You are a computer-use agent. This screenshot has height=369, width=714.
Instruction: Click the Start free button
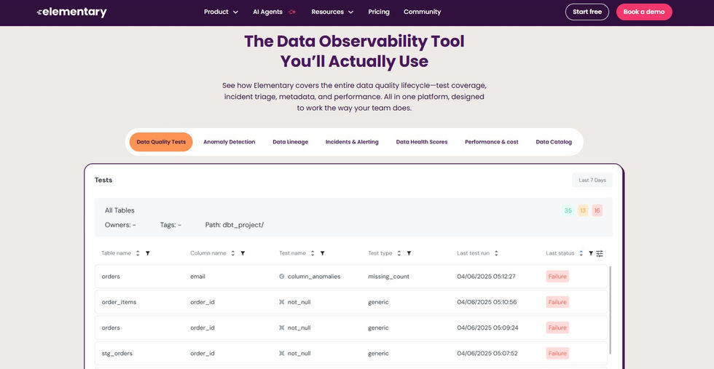coord(586,12)
